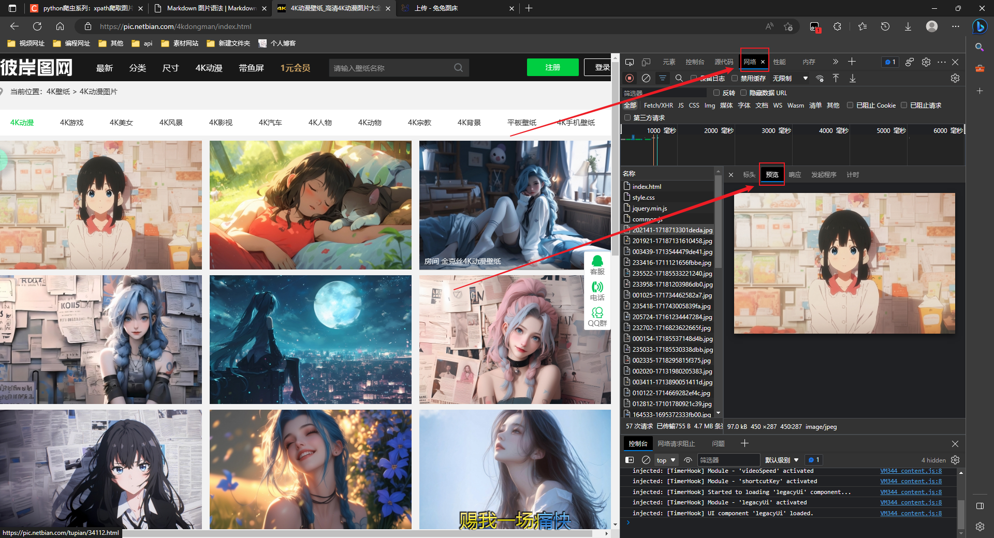Open the 4K风景 category link
Image resolution: width=994 pixels, height=538 pixels.
171,123
